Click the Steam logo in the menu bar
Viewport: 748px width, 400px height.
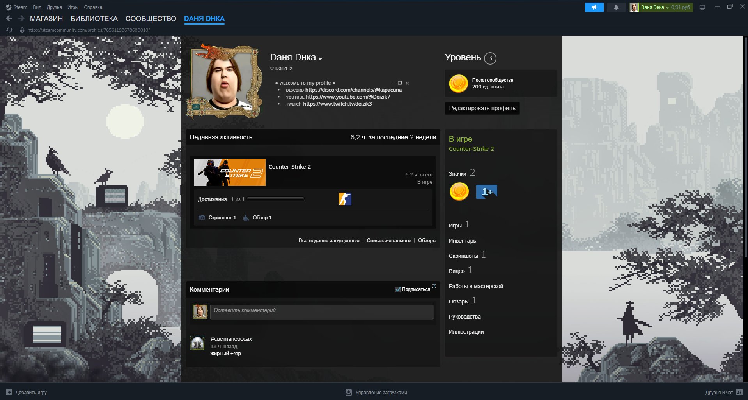click(x=8, y=7)
